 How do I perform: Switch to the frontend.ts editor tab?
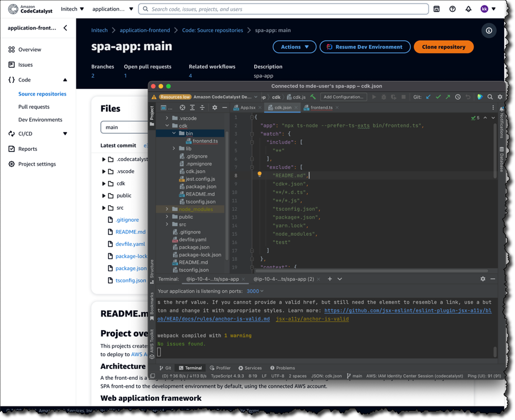point(321,107)
